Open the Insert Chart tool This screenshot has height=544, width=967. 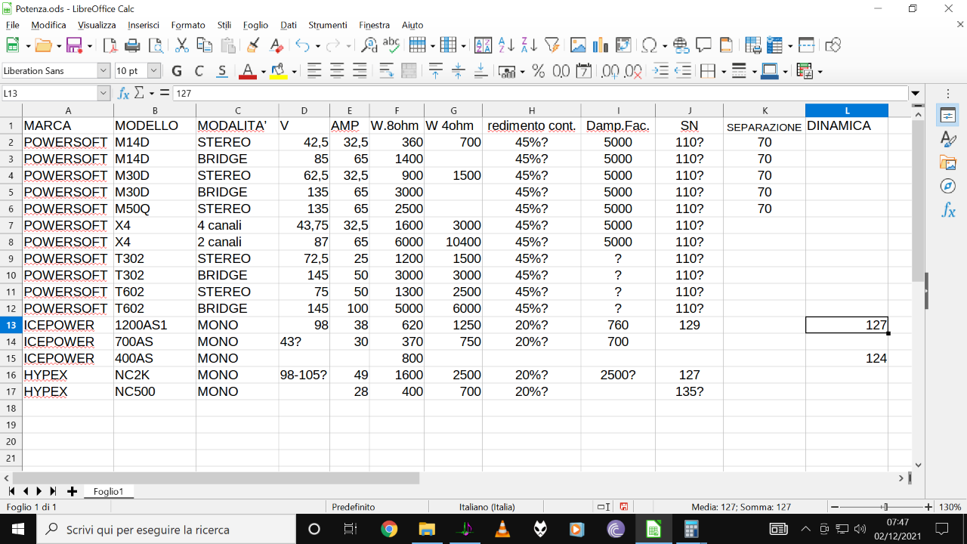point(601,45)
